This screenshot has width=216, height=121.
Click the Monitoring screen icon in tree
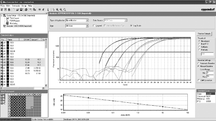click(8, 23)
